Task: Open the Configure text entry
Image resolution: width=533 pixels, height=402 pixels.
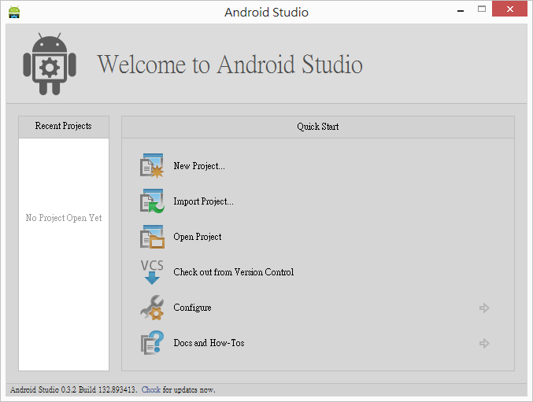Action: click(x=192, y=308)
